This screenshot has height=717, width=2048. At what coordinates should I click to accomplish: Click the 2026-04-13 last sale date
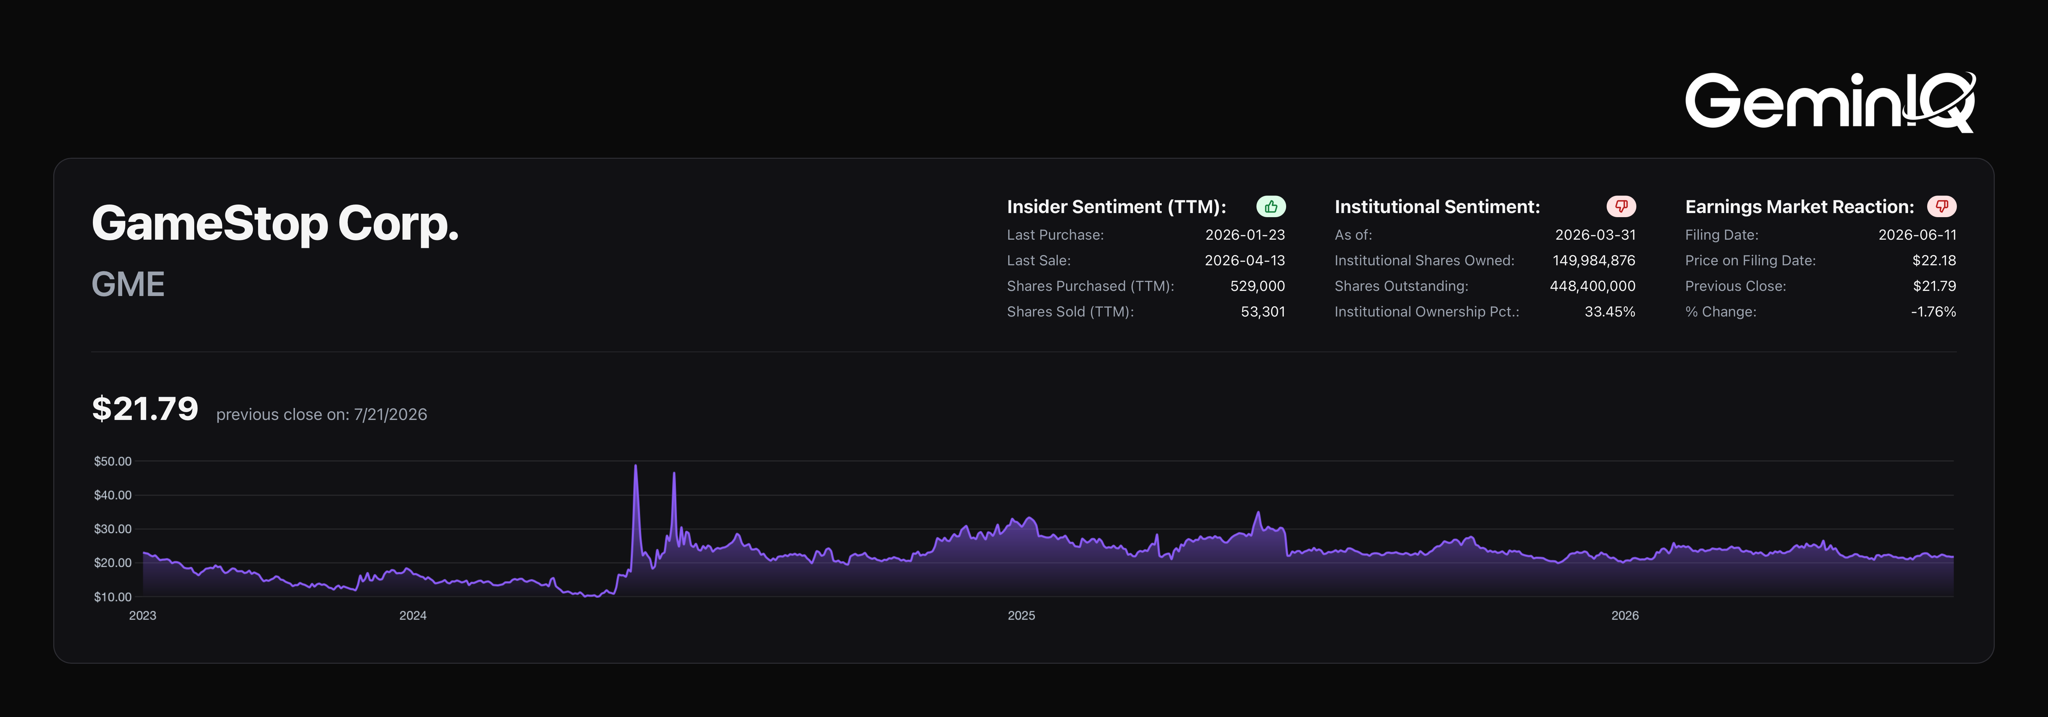[1245, 261]
